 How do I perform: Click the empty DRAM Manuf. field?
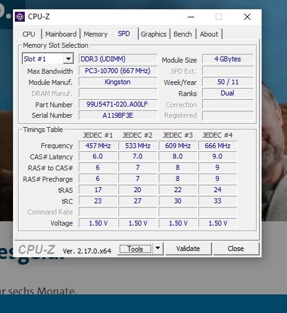pyautogui.click(x=118, y=93)
